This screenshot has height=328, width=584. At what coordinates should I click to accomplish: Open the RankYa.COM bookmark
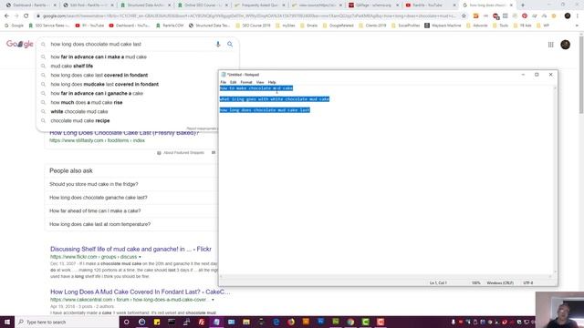(170, 26)
